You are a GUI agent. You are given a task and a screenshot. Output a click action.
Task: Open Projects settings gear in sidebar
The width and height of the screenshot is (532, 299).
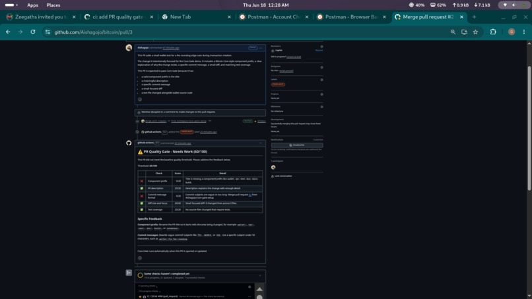pos(321,94)
